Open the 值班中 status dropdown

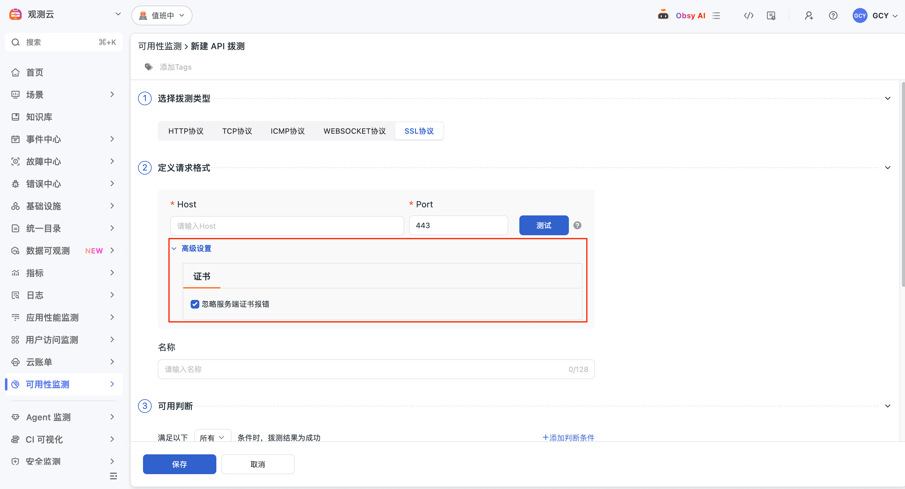point(162,15)
